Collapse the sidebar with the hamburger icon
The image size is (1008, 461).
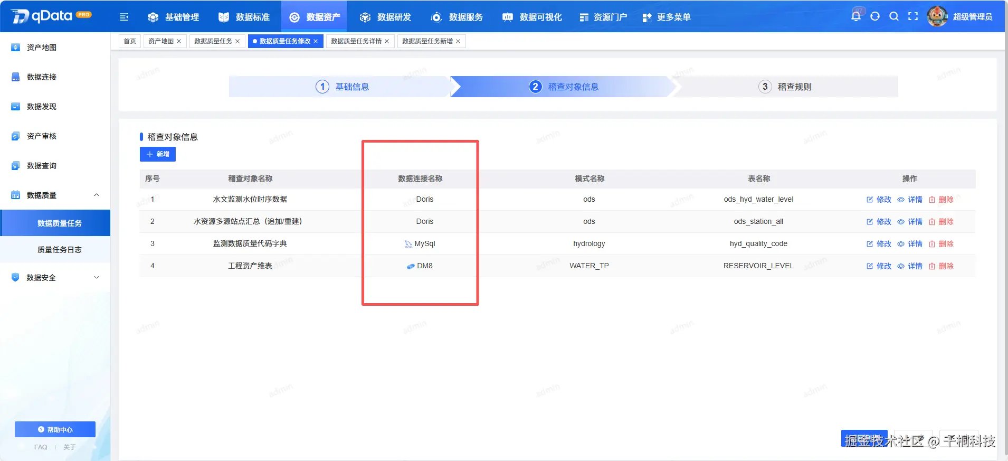coord(124,17)
